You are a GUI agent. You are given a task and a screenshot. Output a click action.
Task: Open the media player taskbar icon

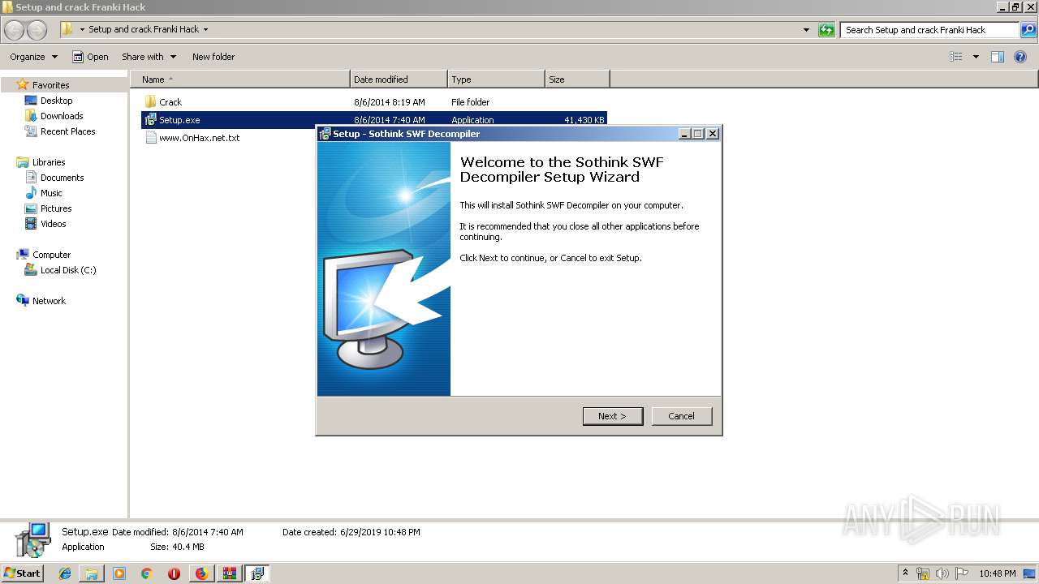point(119,573)
